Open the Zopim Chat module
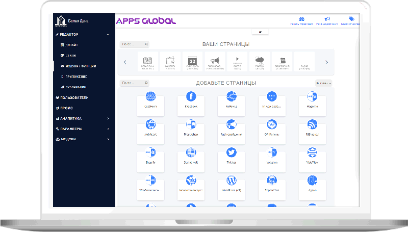Viewport: 408px width, 232px height. click(272, 187)
